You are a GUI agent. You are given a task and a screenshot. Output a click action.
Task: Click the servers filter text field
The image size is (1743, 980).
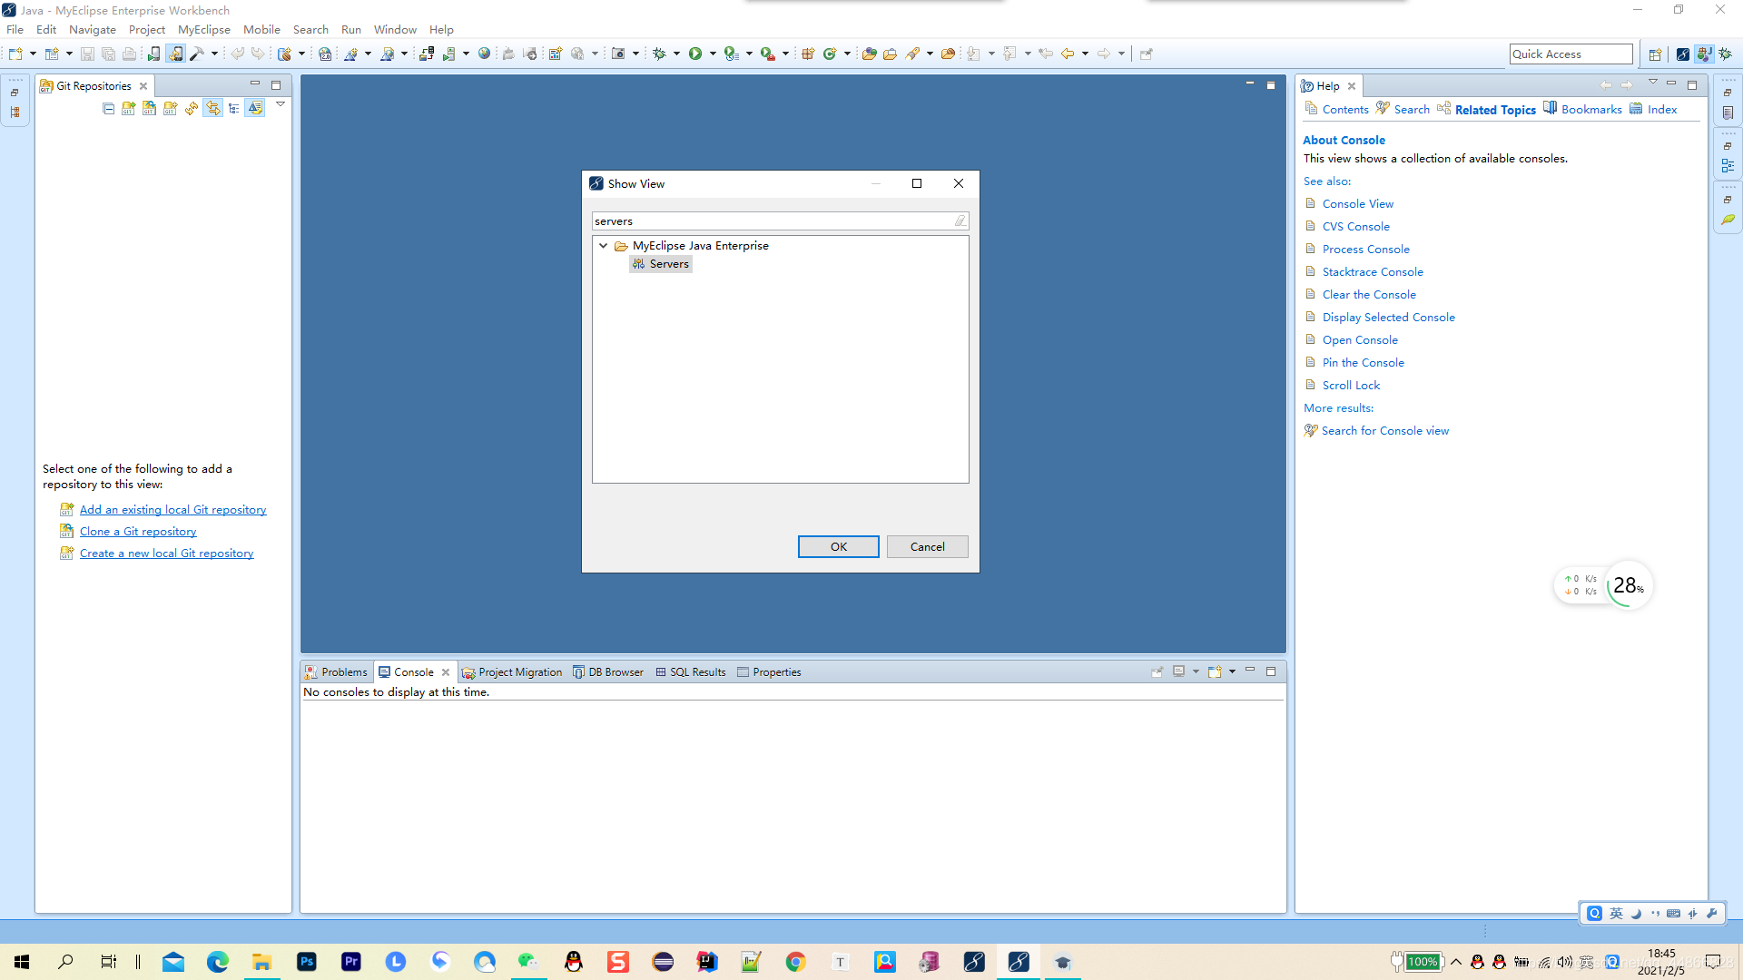coord(772,221)
